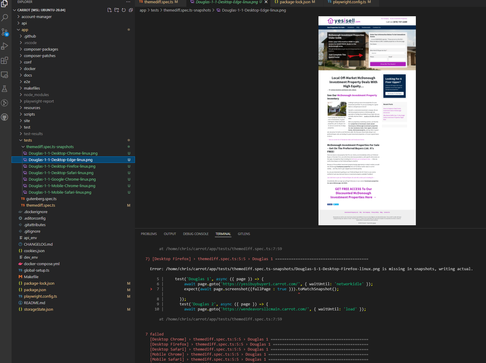Open the DEBUG CONSOLE panel tab
This screenshot has height=363, width=486.
(x=196, y=234)
